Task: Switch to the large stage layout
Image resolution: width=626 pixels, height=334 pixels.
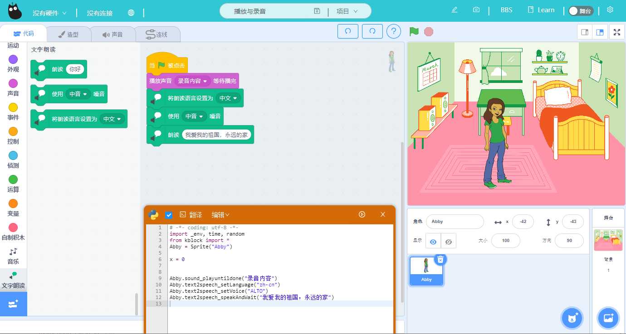Action: click(600, 32)
